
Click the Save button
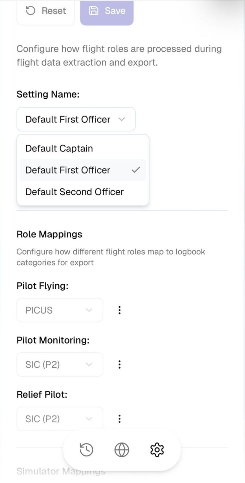[107, 11]
